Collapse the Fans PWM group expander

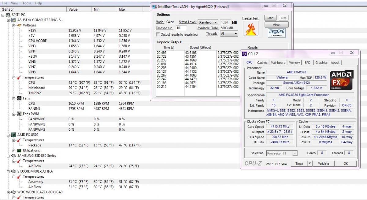click(x=14, y=114)
